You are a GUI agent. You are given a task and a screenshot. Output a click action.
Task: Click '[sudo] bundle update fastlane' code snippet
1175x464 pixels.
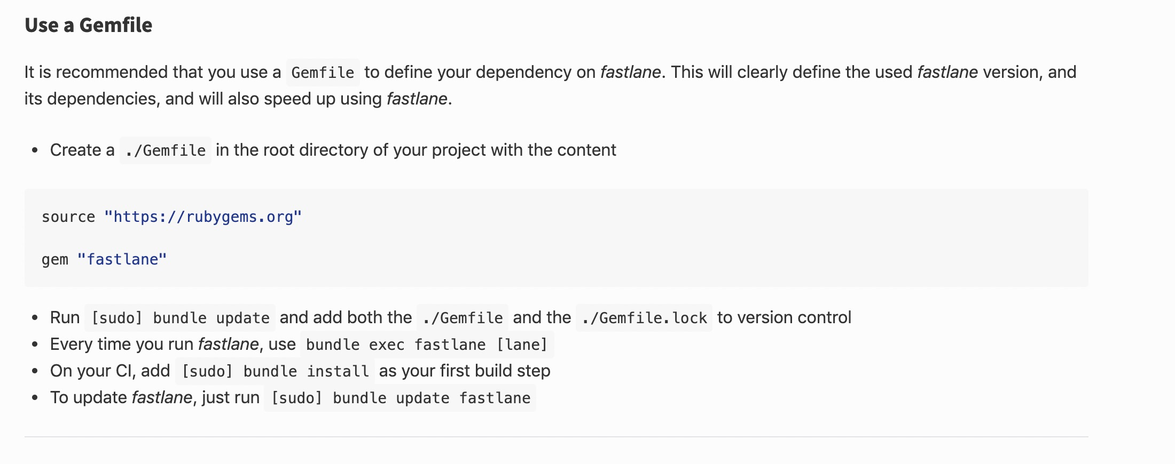tap(400, 398)
